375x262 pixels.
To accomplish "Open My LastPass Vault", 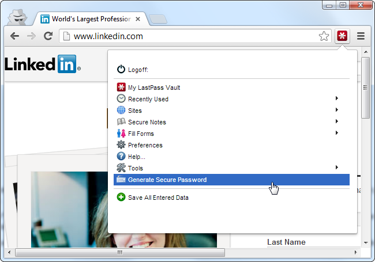I will click(x=231, y=88).
